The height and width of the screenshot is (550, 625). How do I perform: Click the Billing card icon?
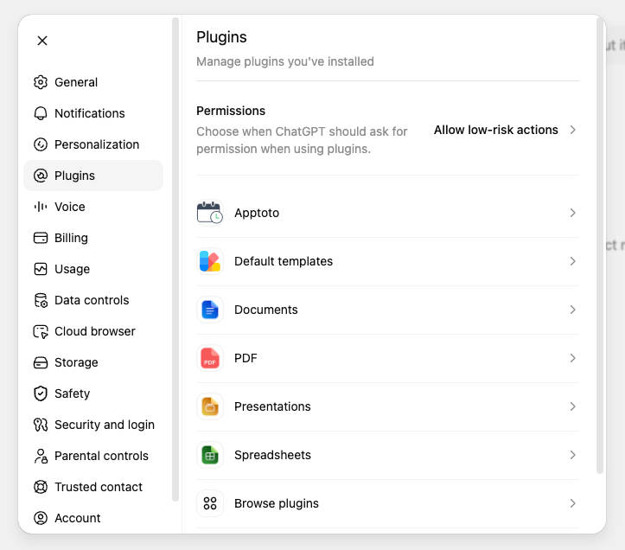[x=41, y=238]
